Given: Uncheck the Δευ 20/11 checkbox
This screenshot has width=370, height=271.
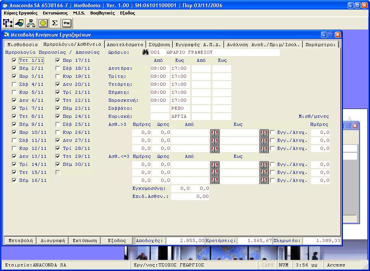Looking at the screenshot, I should click(58, 85).
